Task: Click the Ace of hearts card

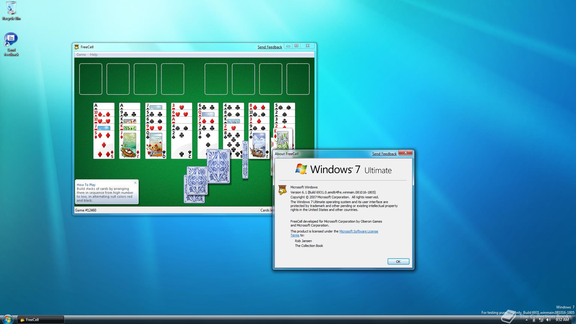Action: (181, 120)
